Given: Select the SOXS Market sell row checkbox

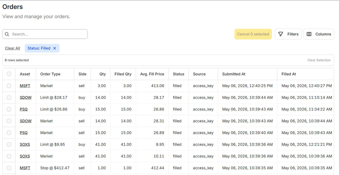Looking at the screenshot, I should (x=9, y=156).
